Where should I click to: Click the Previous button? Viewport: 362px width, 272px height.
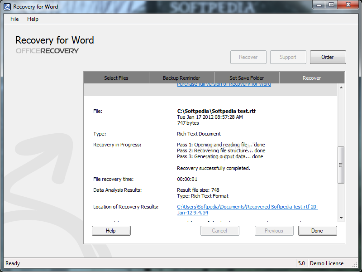[274, 231]
